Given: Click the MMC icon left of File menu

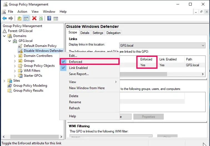Looking at the screenshot, I should tap(4, 12).
